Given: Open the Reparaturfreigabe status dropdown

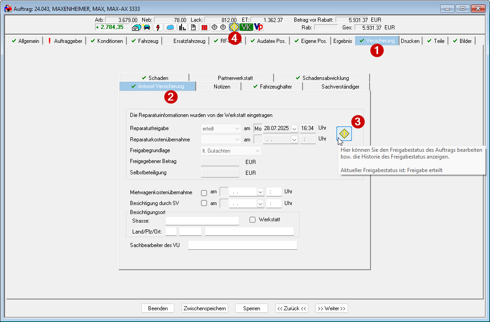Looking at the screenshot, I should pos(221,128).
